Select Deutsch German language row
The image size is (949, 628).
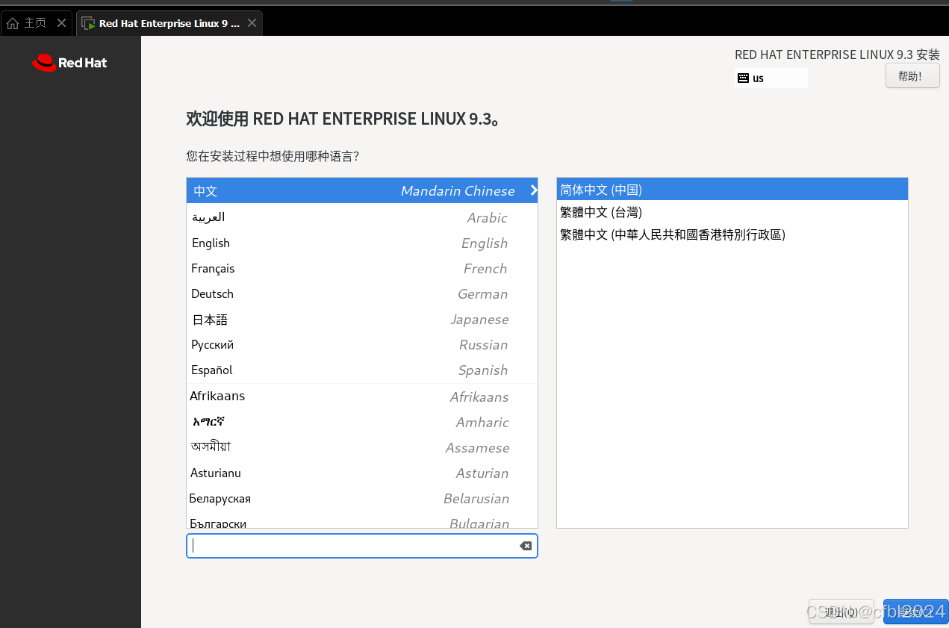362,293
